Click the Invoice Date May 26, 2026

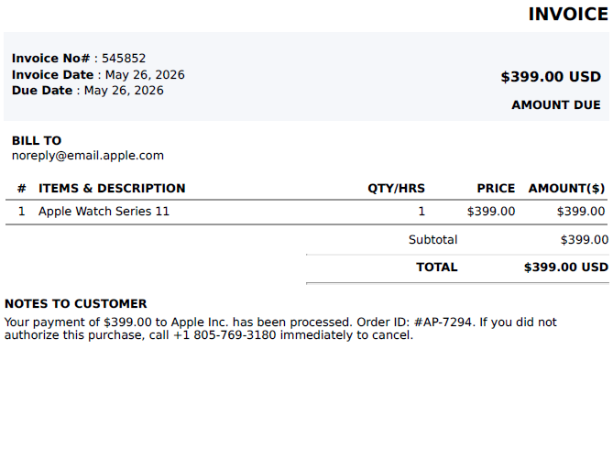145,75
